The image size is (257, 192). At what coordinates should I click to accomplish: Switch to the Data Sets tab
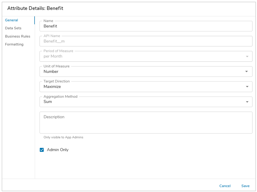click(13, 28)
